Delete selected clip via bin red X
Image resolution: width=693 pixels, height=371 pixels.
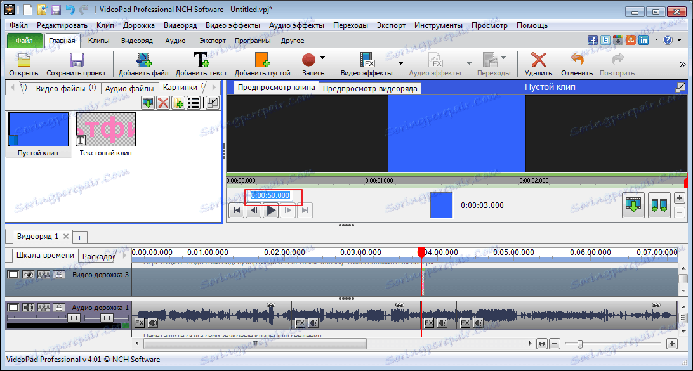point(163,103)
